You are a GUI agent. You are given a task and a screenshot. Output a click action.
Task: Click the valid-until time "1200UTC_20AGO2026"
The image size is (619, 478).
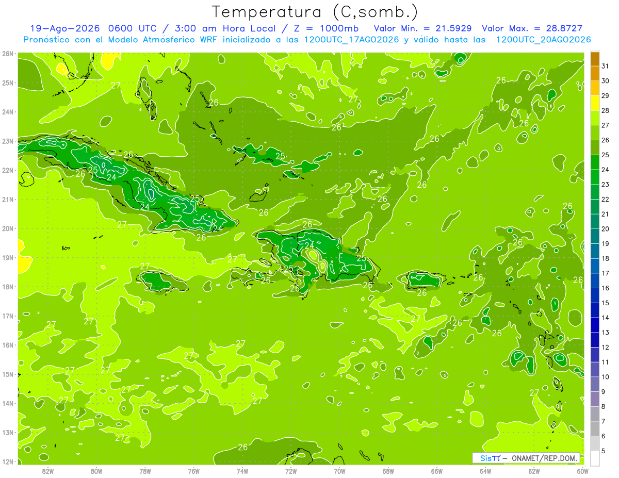tap(543, 40)
